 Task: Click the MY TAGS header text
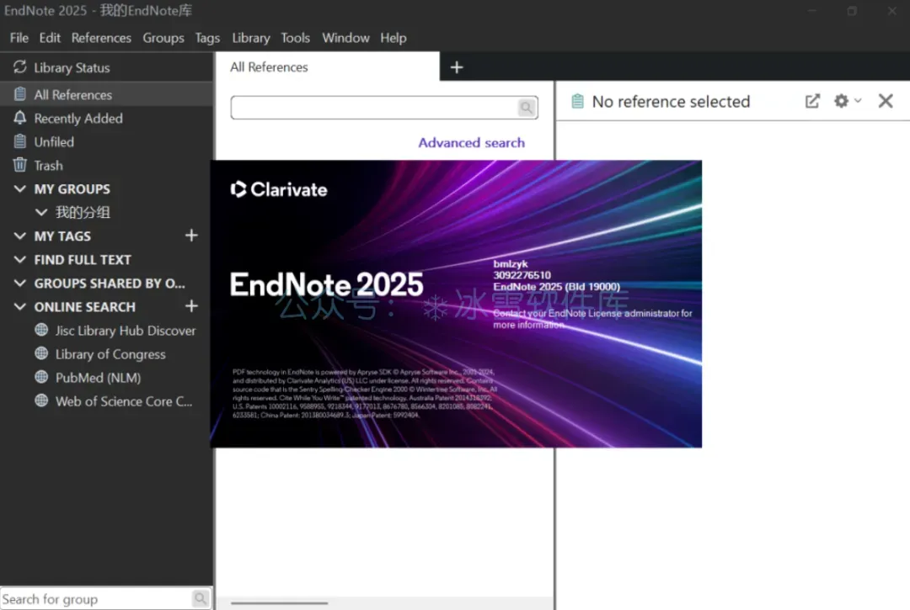[62, 236]
